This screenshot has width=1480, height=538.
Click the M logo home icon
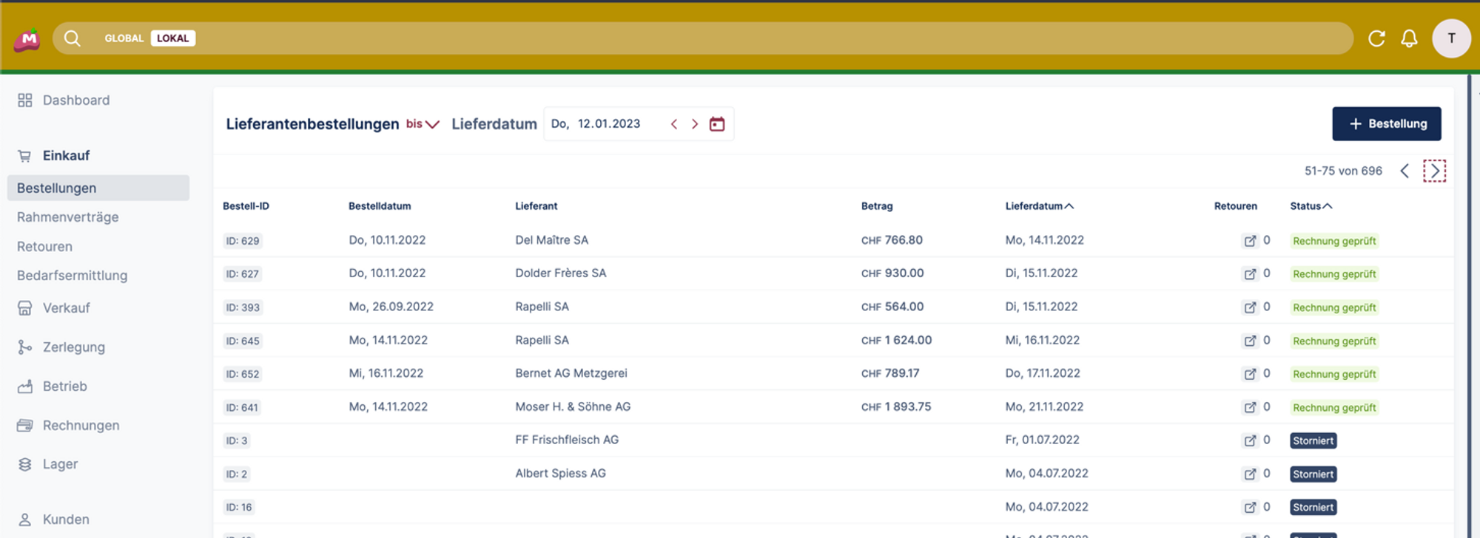click(x=27, y=39)
